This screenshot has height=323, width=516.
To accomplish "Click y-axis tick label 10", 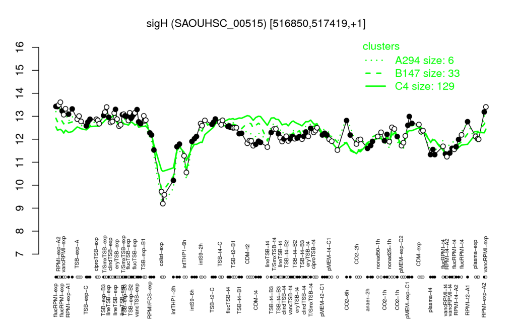I will pos(20,185).
